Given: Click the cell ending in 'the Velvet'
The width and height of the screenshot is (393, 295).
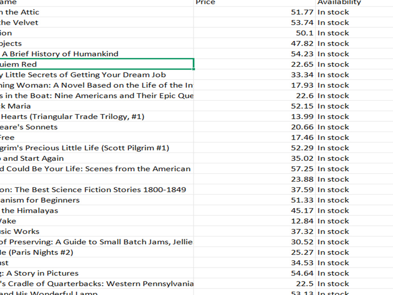Looking at the screenshot, I should pyautogui.click(x=97, y=22).
